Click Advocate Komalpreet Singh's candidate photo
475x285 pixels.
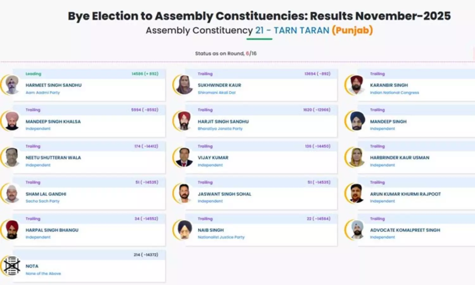coord(357,230)
